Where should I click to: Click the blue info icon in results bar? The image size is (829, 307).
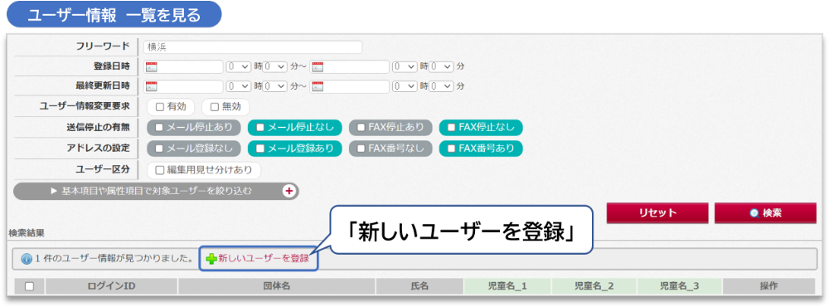click(x=27, y=260)
